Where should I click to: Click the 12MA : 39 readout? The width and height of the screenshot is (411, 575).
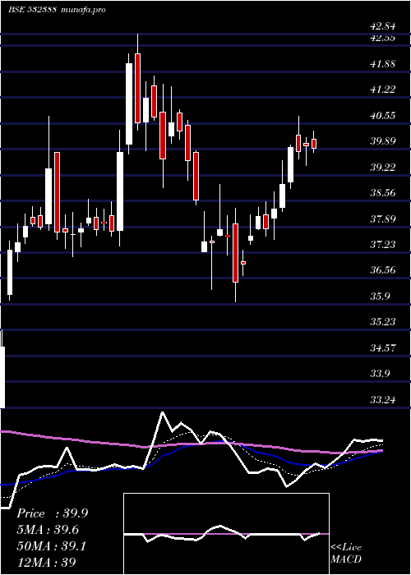[47, 563]
